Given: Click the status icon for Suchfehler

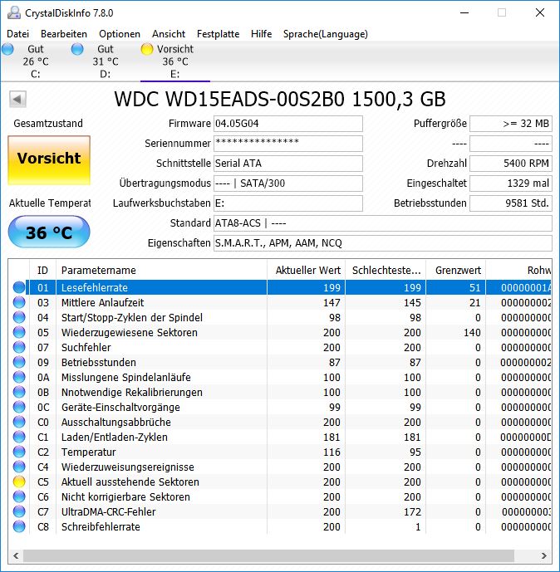Looking at the screenshot, I should click(19, 347).
